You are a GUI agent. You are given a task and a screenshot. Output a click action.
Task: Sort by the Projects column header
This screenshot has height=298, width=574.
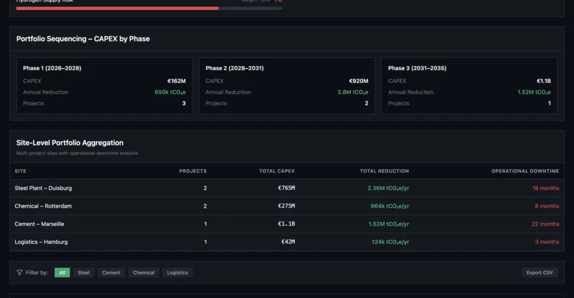pyautogui.click(x=192, y=171)
